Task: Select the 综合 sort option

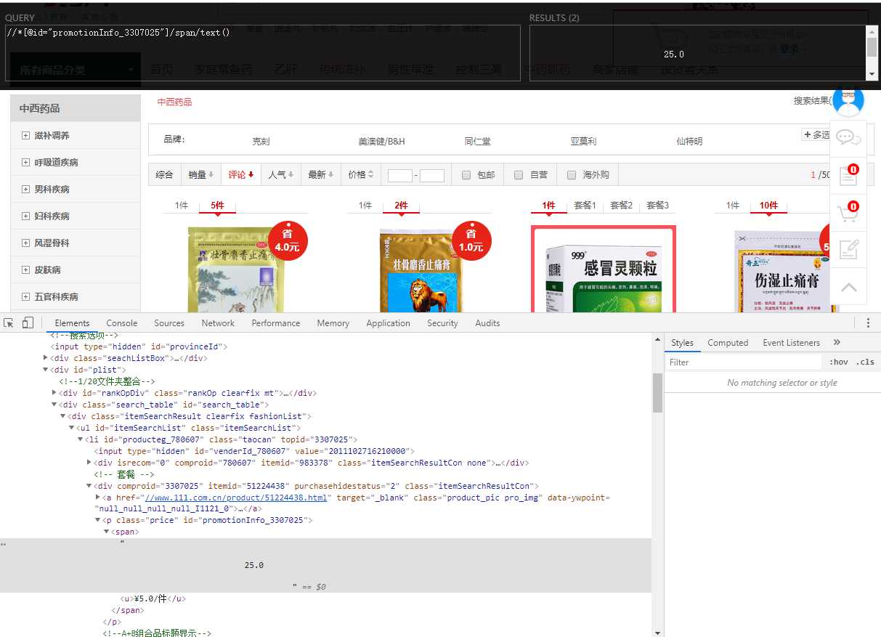Action: (165, 175)
